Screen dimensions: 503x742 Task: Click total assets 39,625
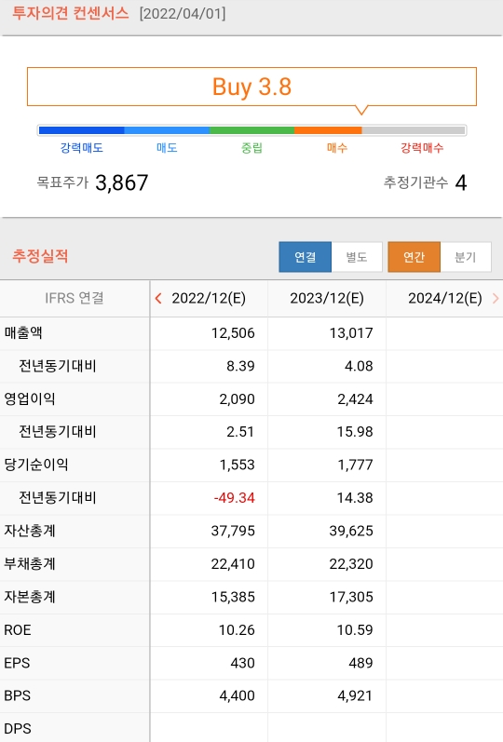(351, 532)
